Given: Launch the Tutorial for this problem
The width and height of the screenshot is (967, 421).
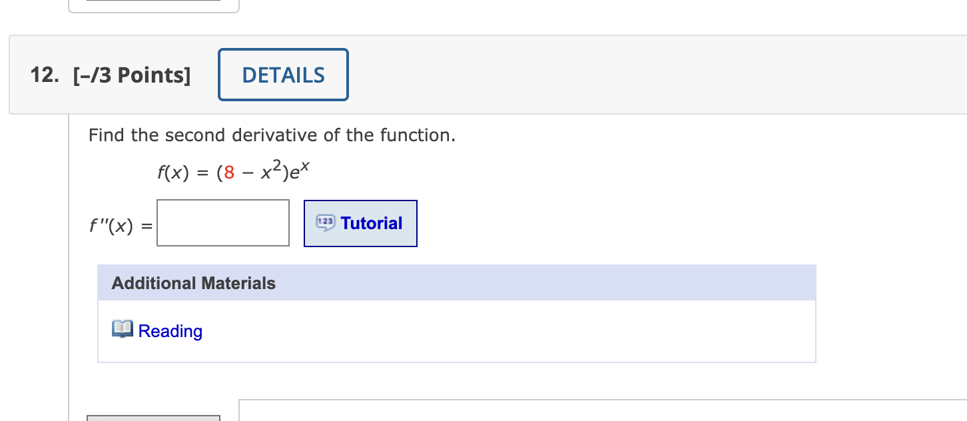Looking at the screenshot, I should pos(360,223).
